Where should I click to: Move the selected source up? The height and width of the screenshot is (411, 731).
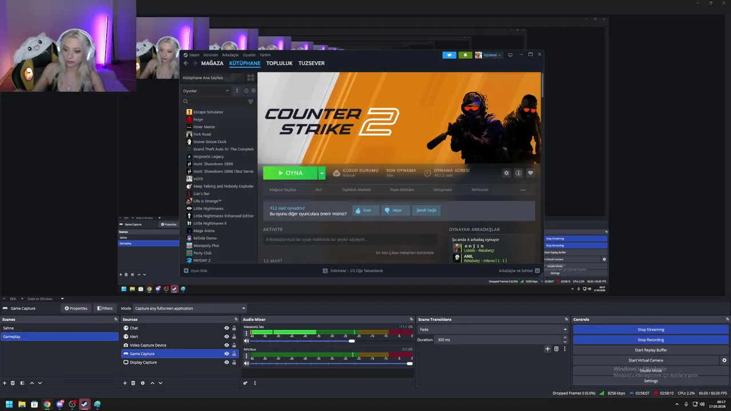click(x=152, y=383)
